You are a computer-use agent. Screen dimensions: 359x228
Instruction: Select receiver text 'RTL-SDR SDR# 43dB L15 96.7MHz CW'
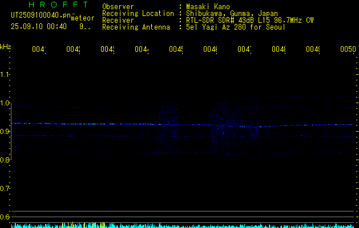tap(250, 21)
